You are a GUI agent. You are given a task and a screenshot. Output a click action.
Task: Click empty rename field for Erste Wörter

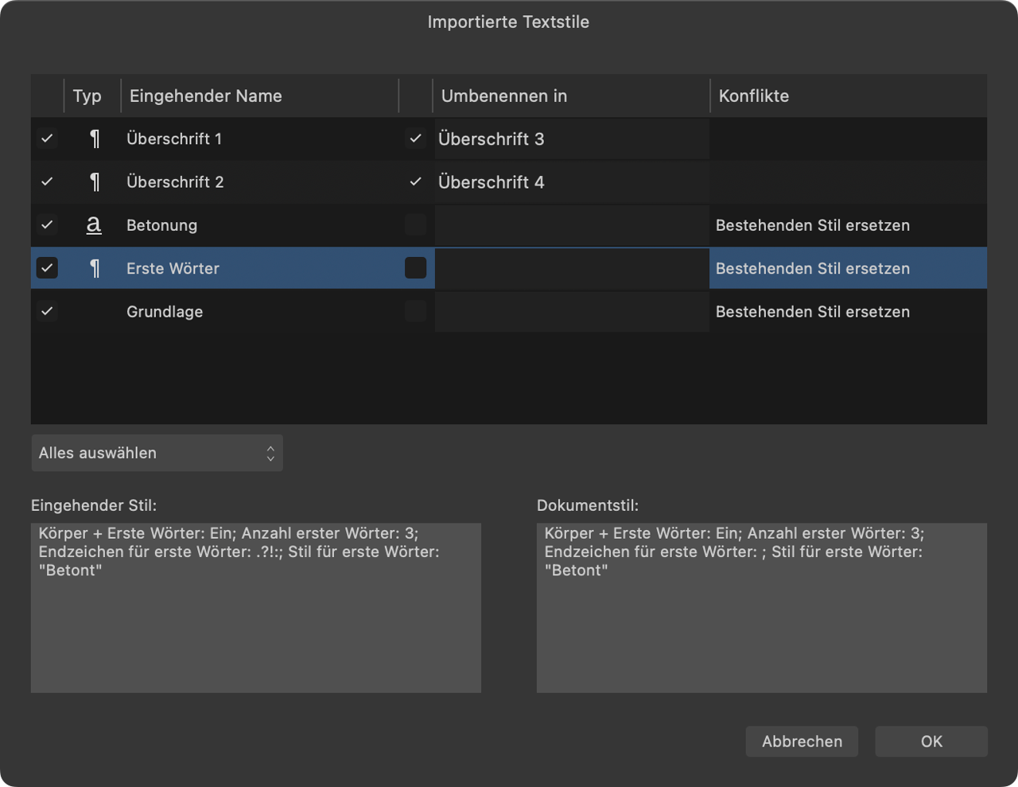(x=572, y=268)
